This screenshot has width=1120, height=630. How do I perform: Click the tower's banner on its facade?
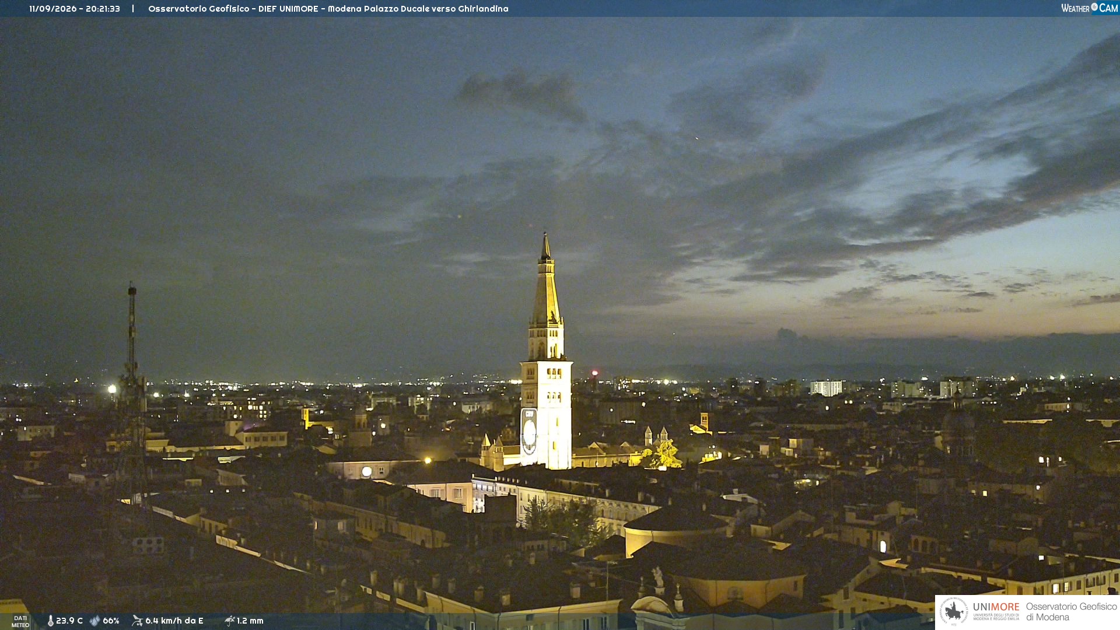[x=528, y=432]
